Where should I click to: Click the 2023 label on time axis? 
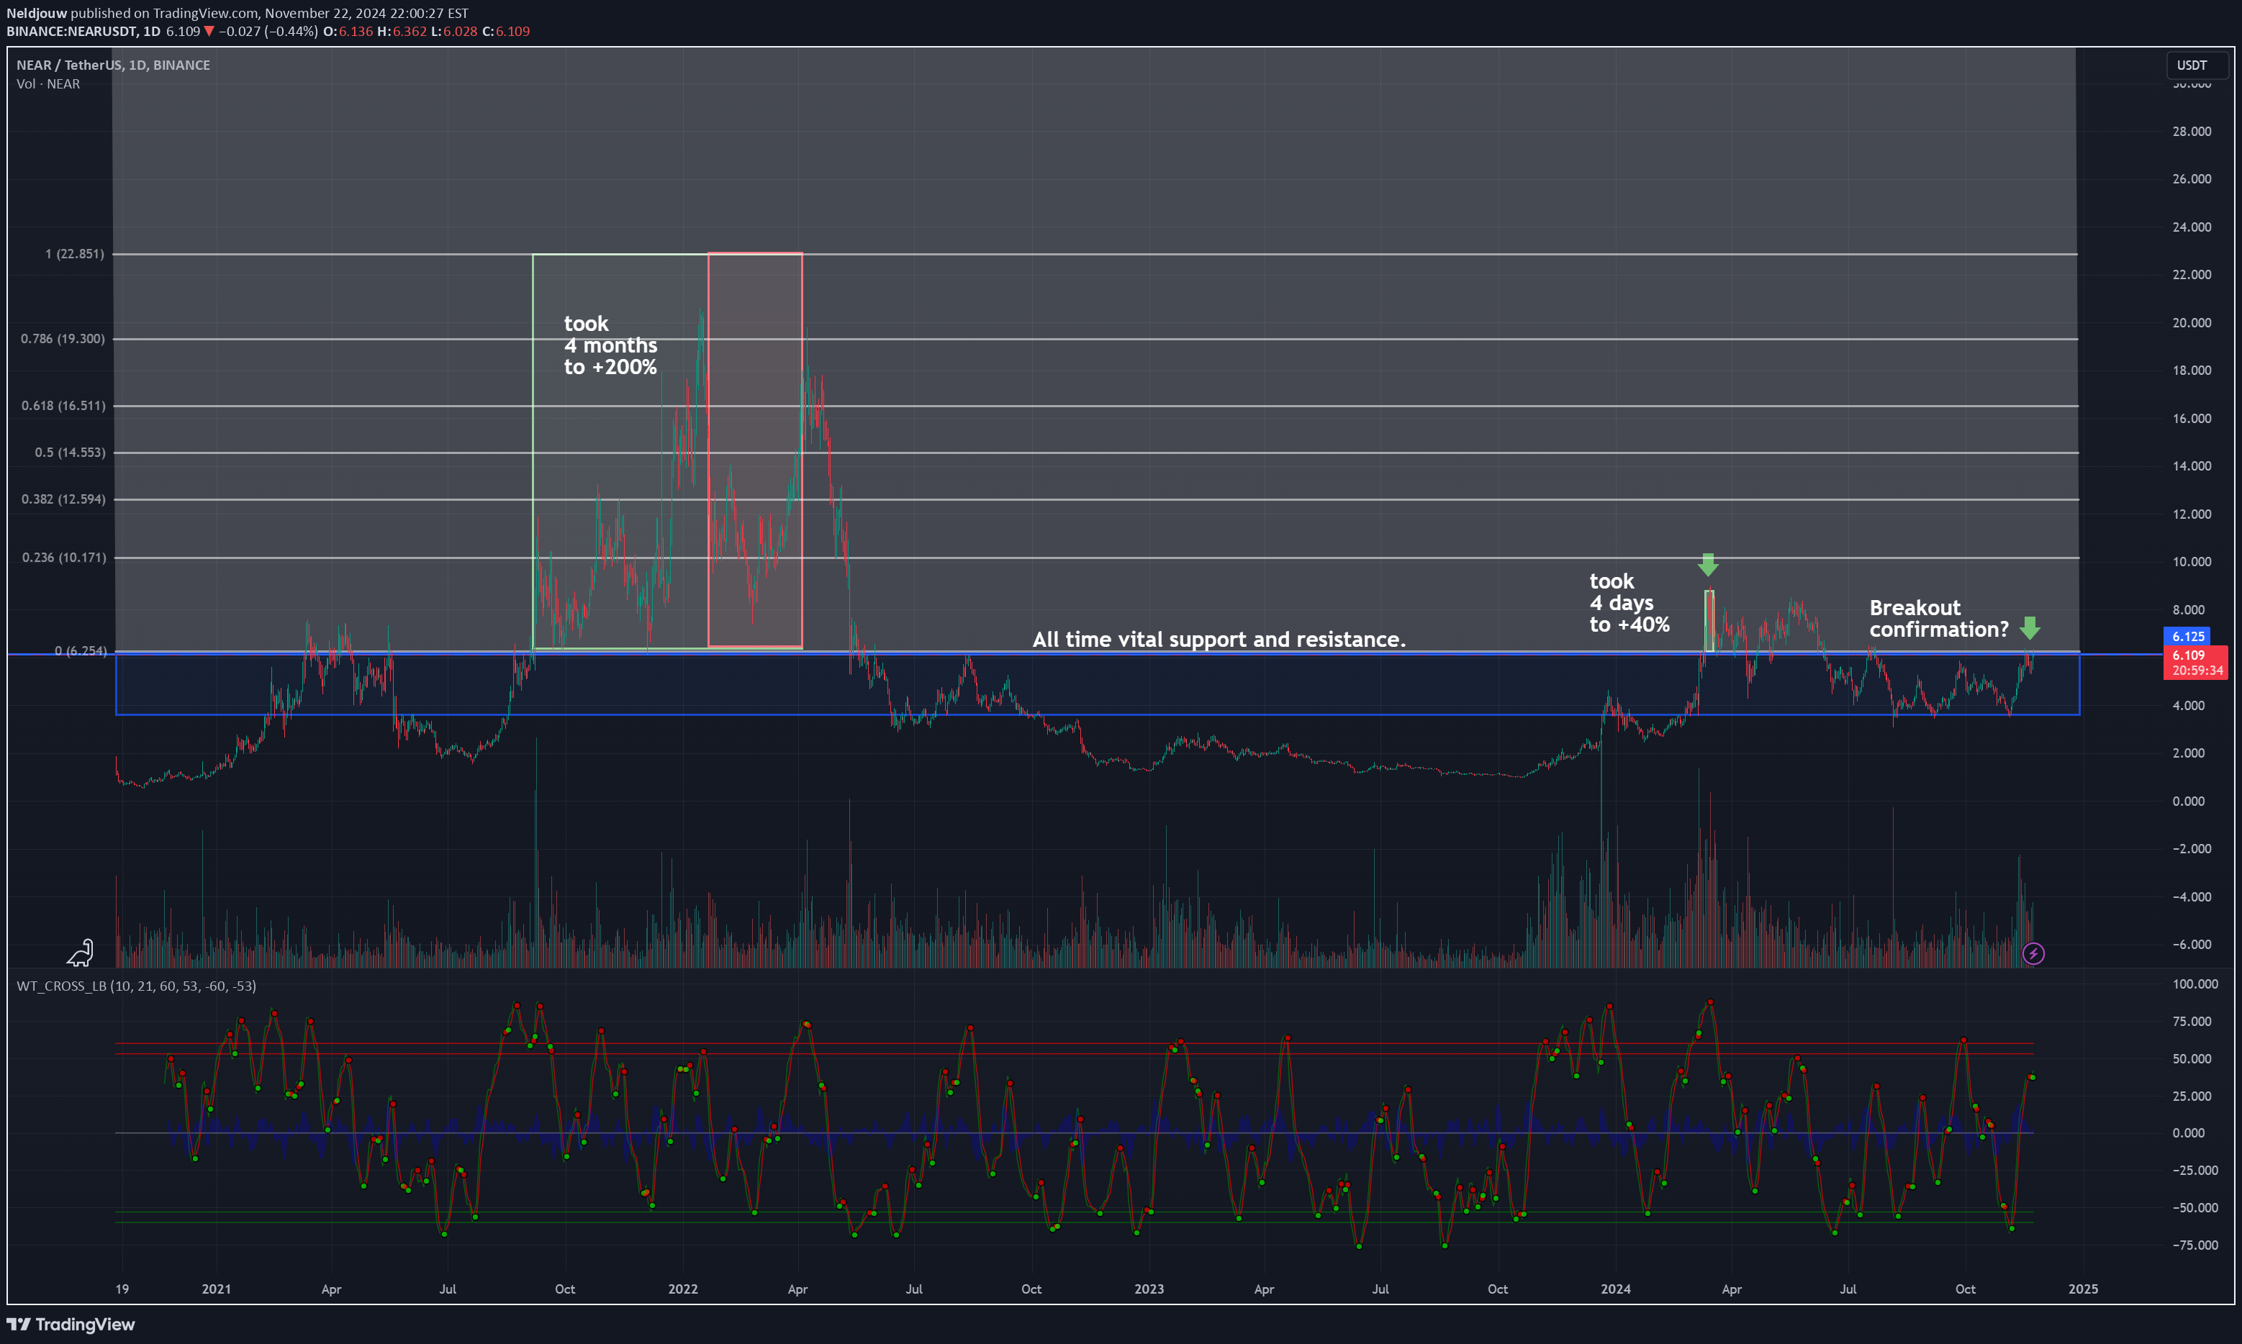coord(1149,1289)
